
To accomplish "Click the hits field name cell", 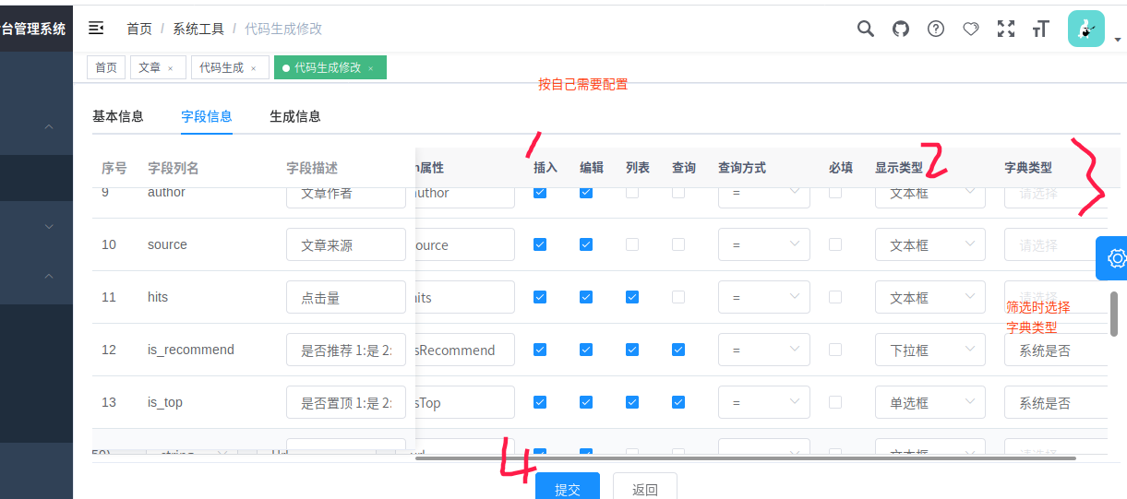I will click(x=158, y=297).
